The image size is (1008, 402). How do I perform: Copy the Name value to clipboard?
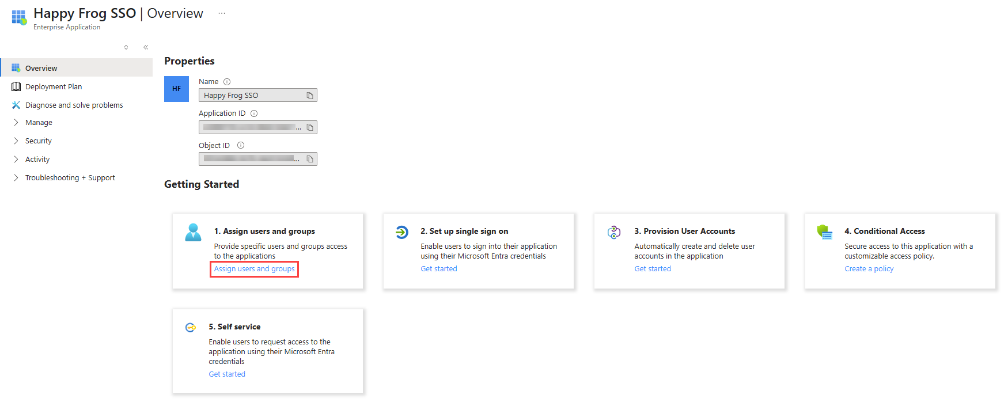310,96
